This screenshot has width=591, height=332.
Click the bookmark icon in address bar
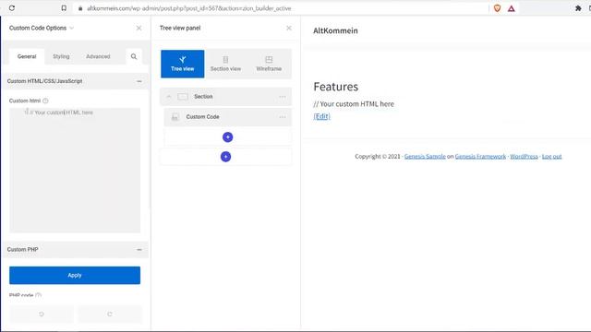click(x=64, y=8)
